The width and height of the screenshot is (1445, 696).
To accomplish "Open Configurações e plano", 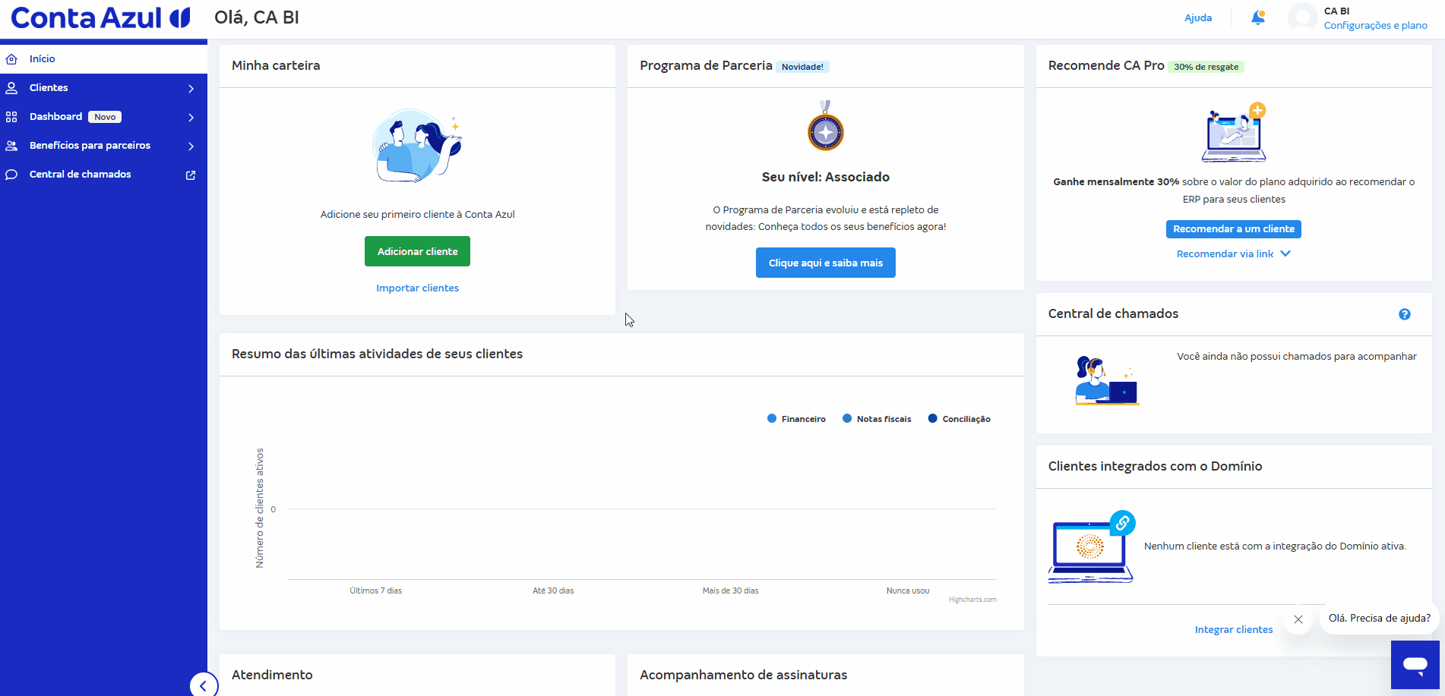I will click(x=1375, y=25).
